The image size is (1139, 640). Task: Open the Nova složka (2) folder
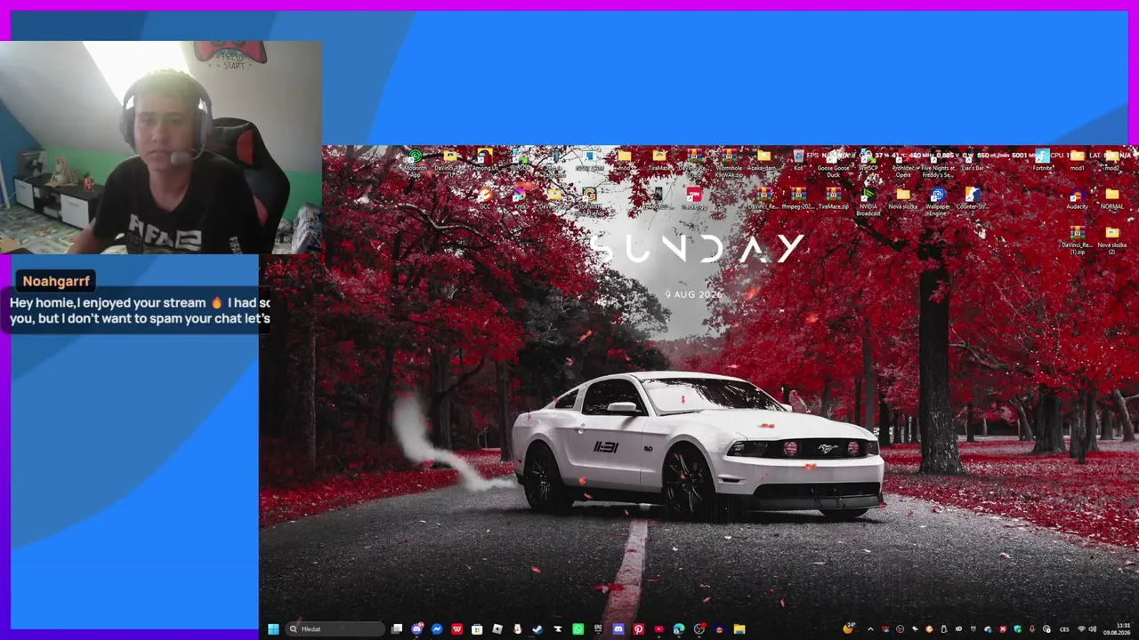1111,240
